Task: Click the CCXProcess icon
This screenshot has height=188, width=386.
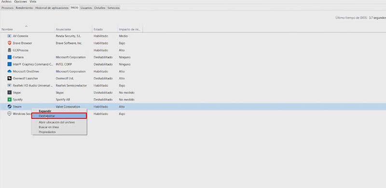Action: pyautogui.click(x=9, y=50)
